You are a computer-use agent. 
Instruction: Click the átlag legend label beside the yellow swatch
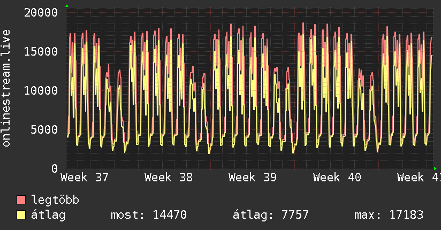[x=48, y=215]
